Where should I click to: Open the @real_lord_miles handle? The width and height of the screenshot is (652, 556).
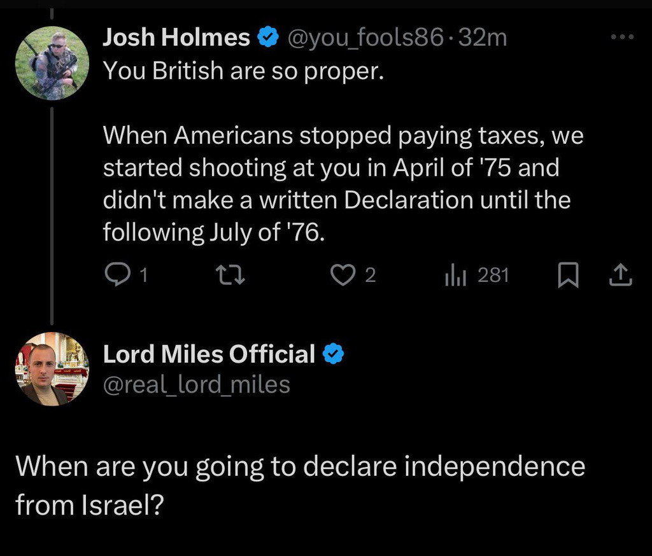click(x=196, y=384)
